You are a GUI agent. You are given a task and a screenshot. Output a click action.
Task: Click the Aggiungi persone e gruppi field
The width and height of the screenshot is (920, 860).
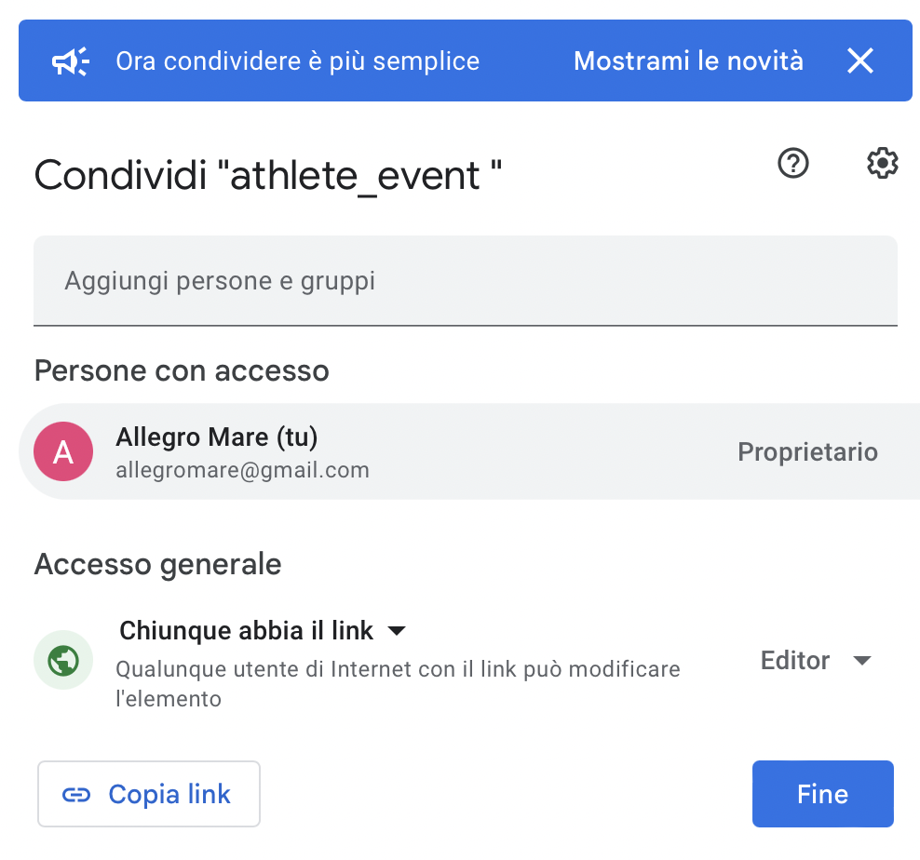click(466, 279)
